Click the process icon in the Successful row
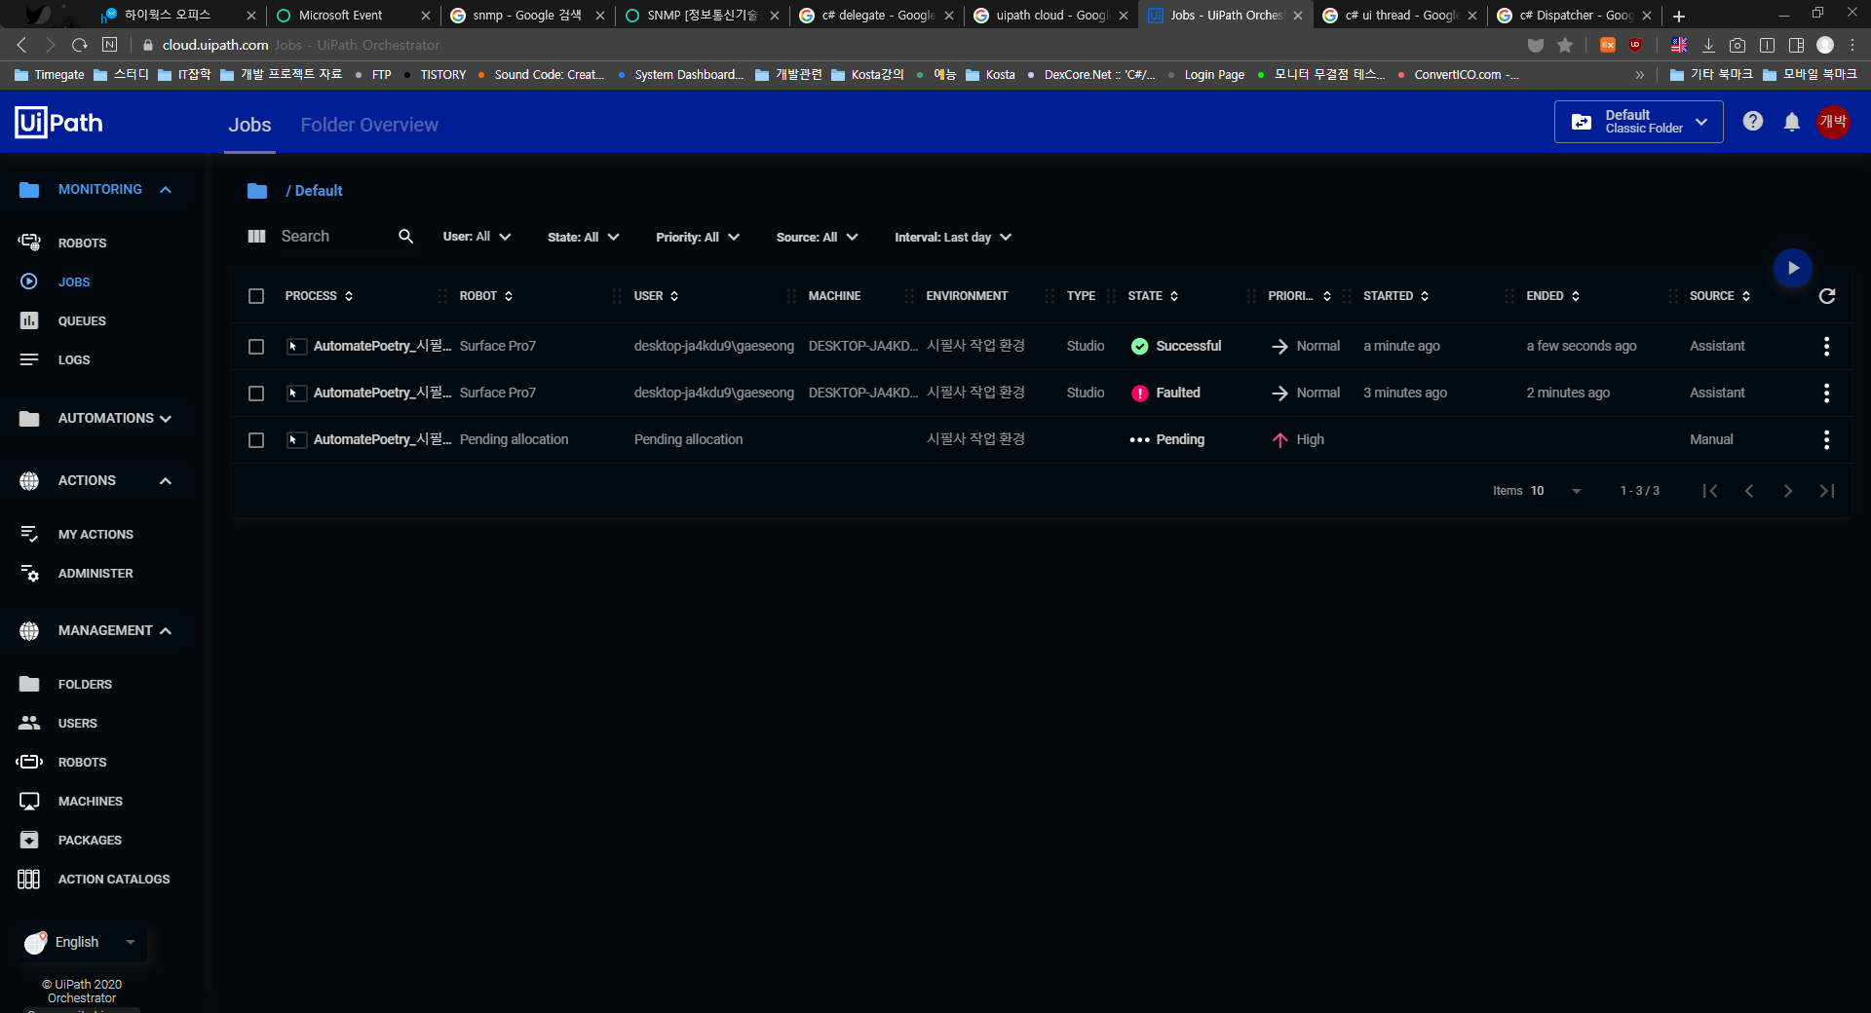 [x=296, y=346]
